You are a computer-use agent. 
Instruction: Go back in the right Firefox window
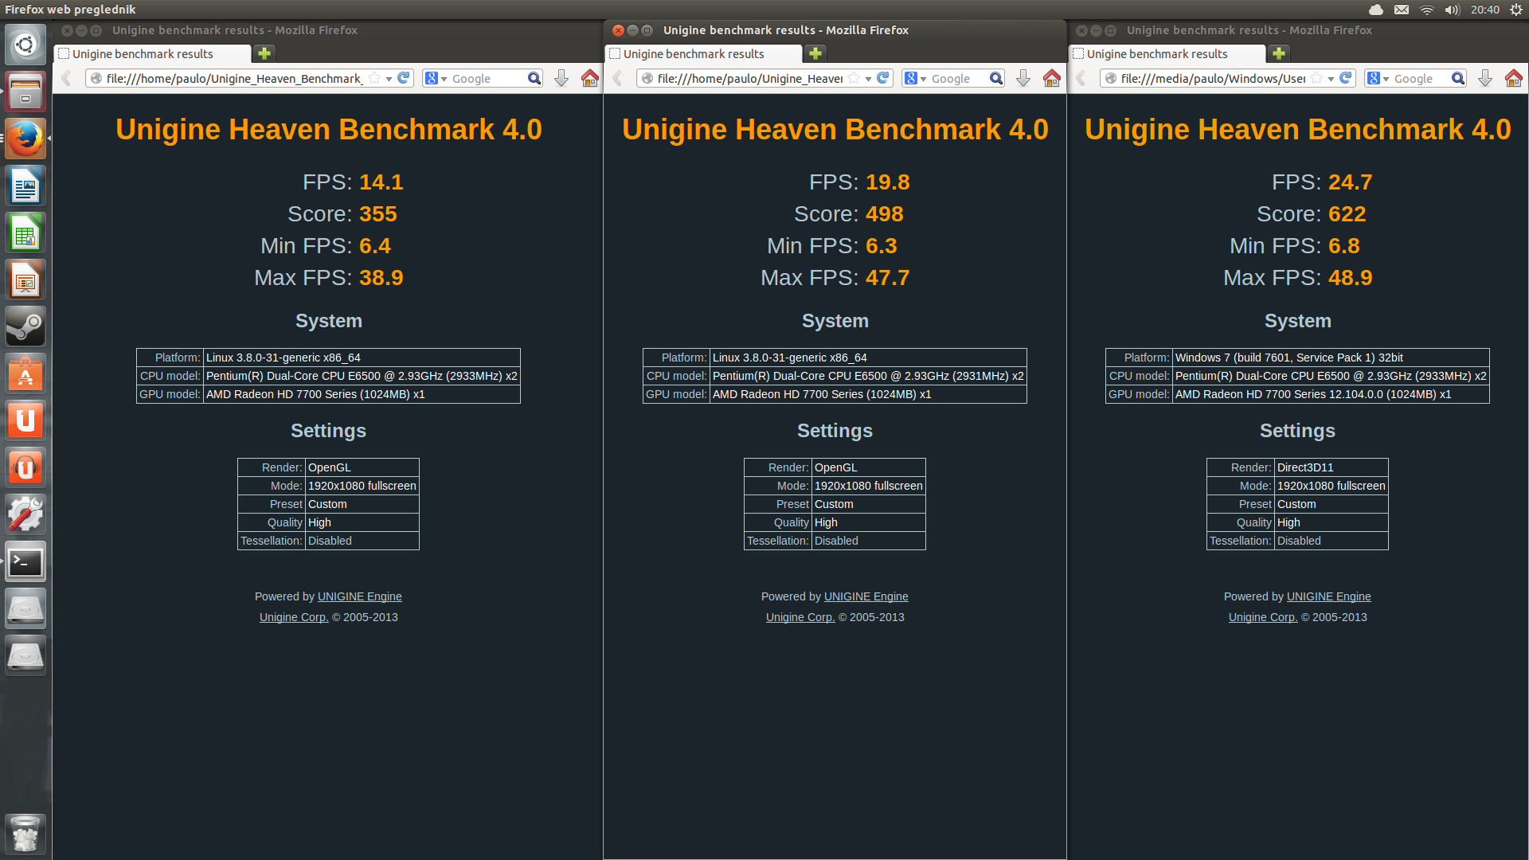(x=1081, y=78)
